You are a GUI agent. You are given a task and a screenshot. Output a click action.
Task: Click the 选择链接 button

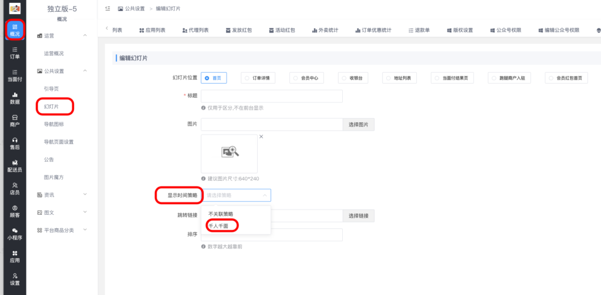coord(359,216)
